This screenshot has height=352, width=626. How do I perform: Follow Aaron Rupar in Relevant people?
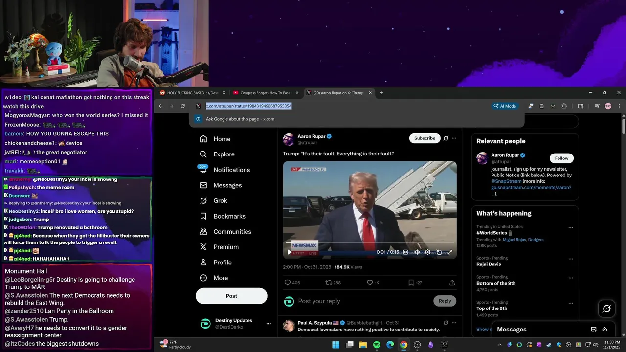point(561,158)
